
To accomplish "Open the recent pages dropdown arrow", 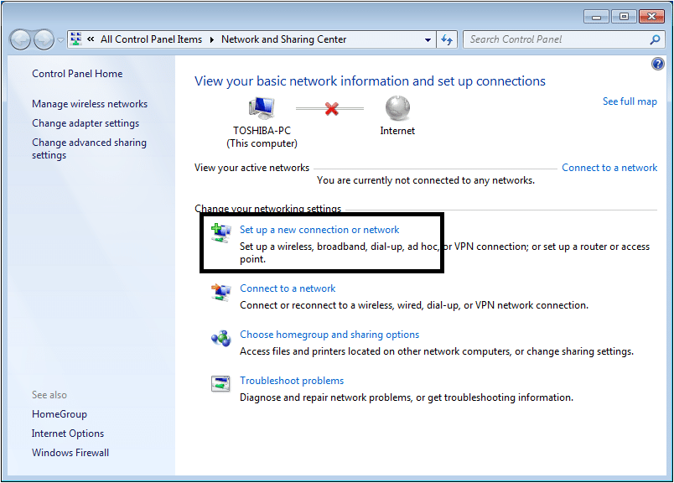I will [60, 40].
